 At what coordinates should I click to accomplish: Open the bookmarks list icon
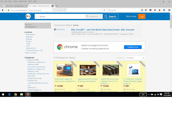point(146,10)
